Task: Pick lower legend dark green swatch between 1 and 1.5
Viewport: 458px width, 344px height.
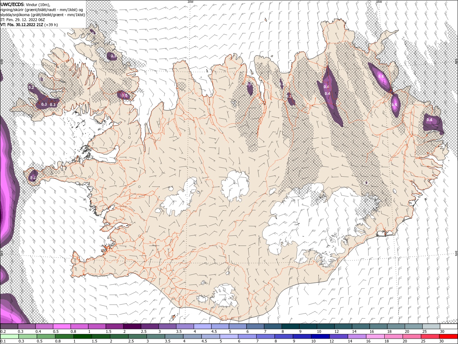Action: tap(82, 336)
